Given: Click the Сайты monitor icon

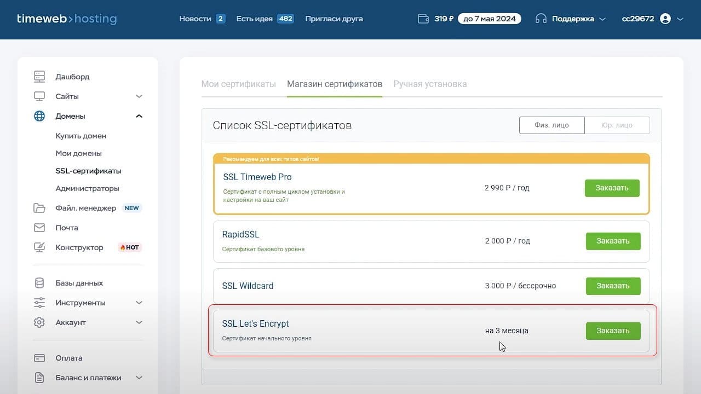Looking at the screenshot, I should click(39, 96).
